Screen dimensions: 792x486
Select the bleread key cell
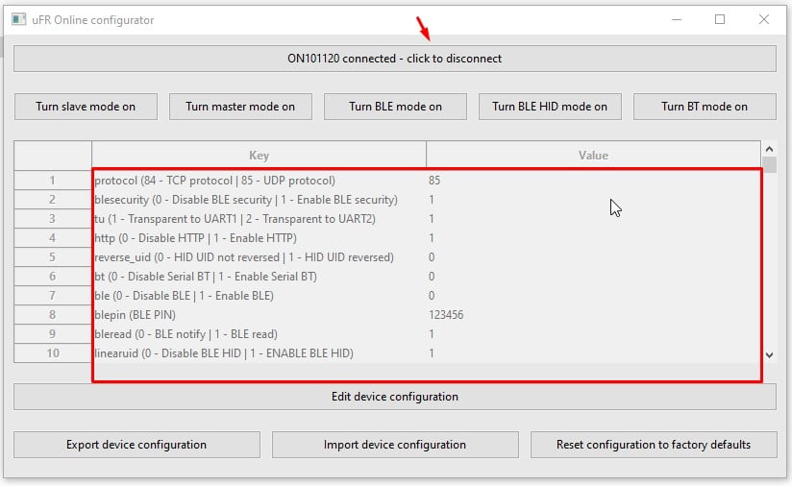(260, 334)
